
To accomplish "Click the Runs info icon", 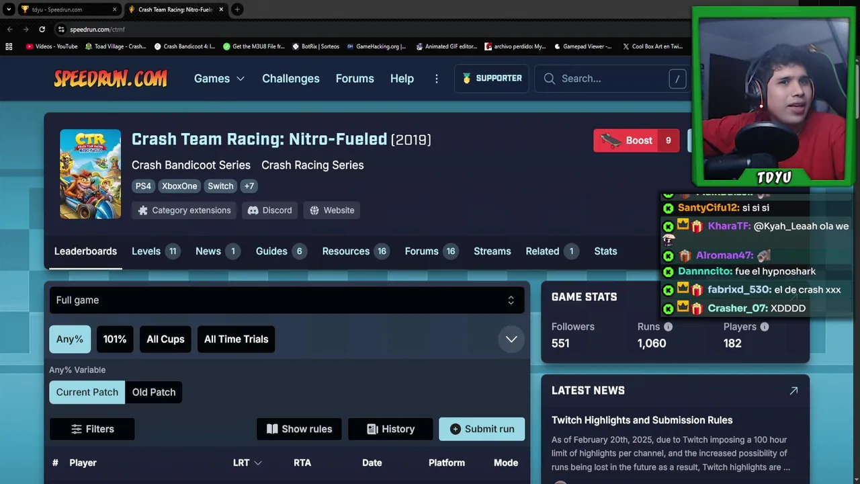I will click(668, 327).
